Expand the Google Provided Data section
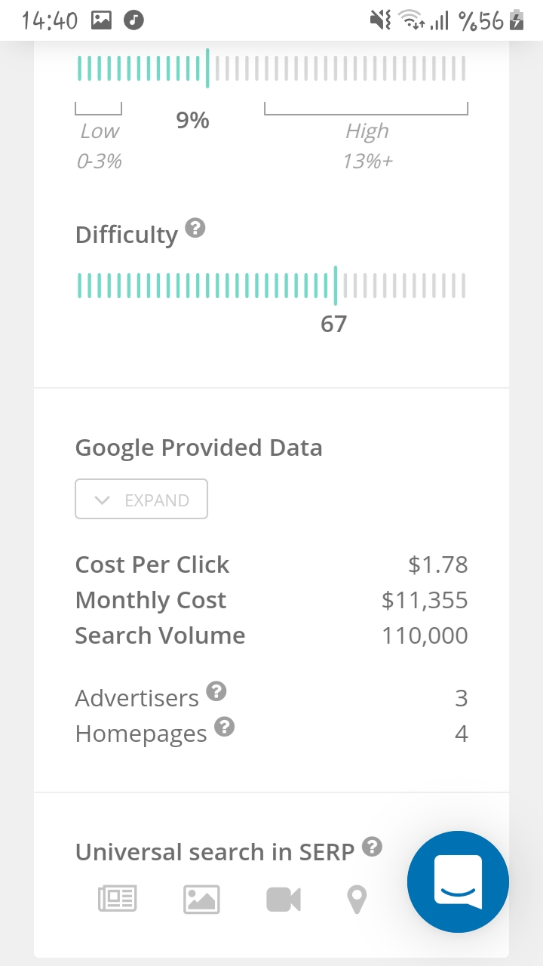 point(141,500)
